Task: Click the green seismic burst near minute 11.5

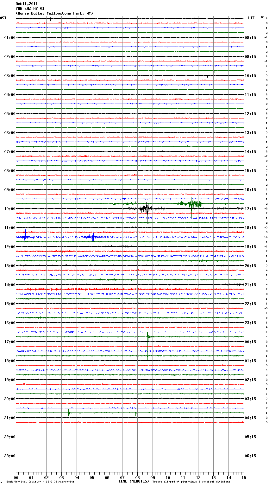Action: [x=191, y=203]
